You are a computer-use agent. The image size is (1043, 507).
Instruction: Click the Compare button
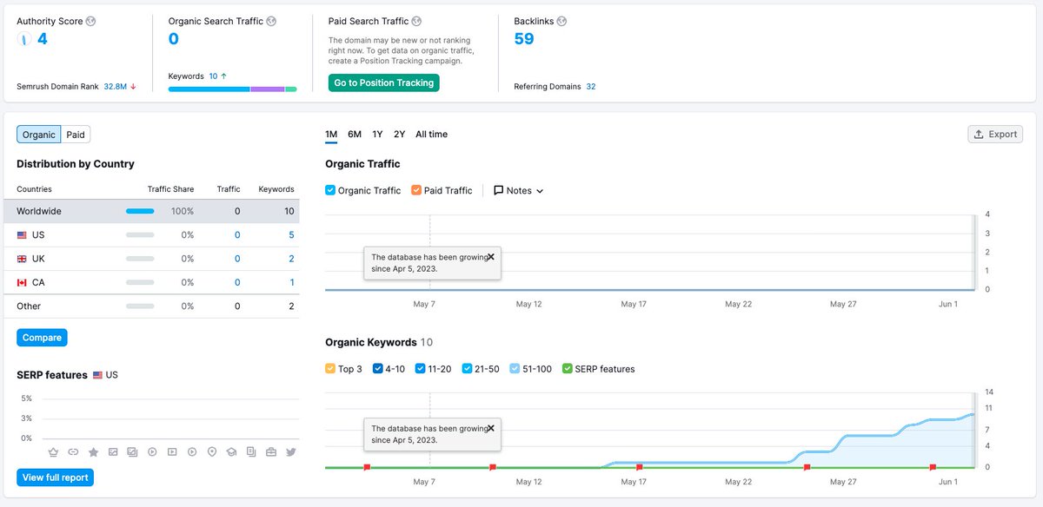pos(42,338)
